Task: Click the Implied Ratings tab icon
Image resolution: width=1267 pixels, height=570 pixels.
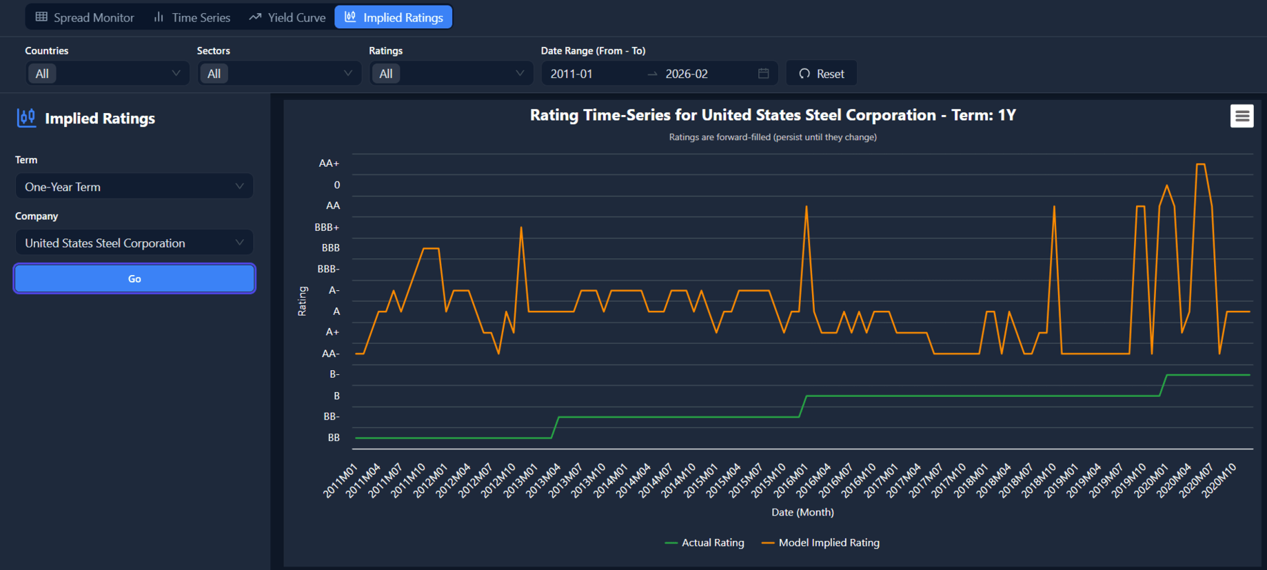Action: 350,17
